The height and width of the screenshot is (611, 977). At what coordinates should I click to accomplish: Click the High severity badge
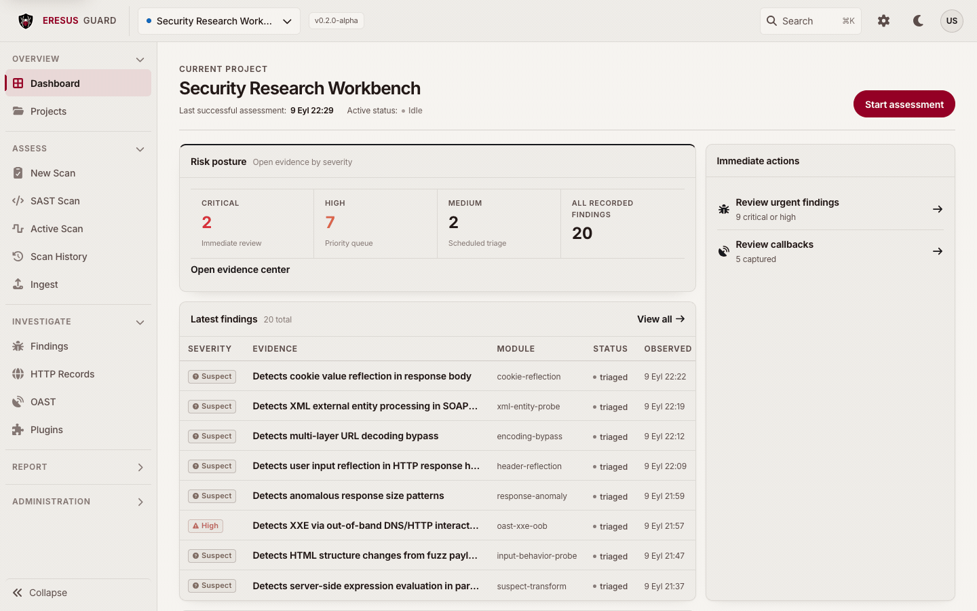[x=206, y=525]
